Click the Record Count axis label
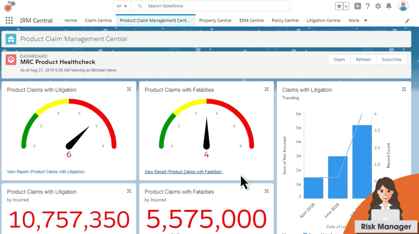 (x=388, y=156)
